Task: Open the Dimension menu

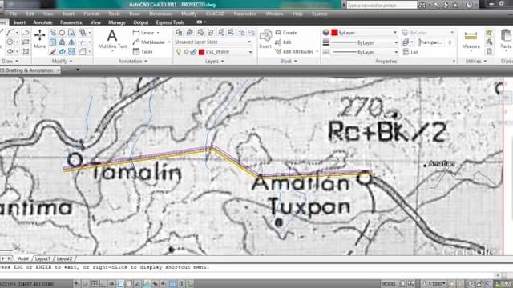Action: [x=160, y=14]
